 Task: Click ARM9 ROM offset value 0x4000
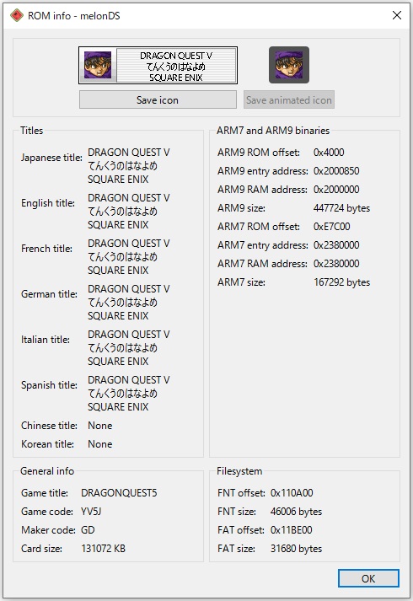329,153
